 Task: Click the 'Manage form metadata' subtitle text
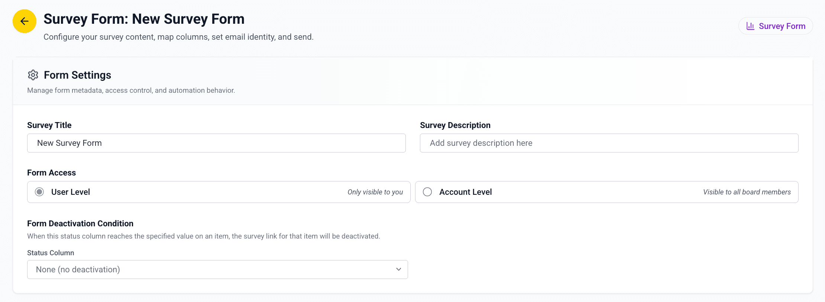pos(131,90)
